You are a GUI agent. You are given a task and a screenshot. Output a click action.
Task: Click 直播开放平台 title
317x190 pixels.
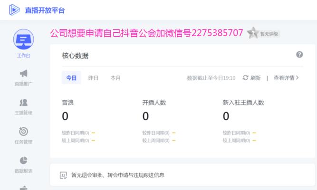coord(45,10)
